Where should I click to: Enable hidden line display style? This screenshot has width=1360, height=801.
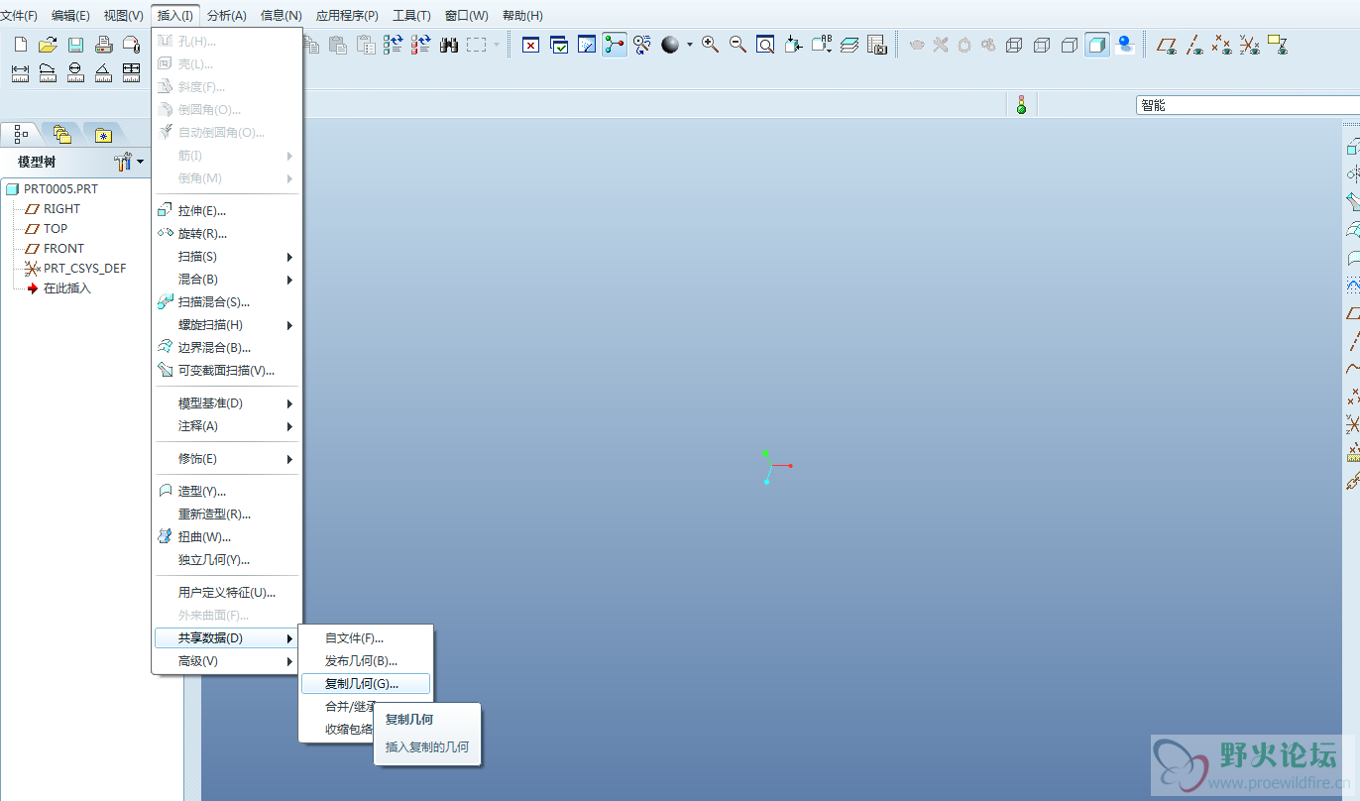(x=1041, y=45)
